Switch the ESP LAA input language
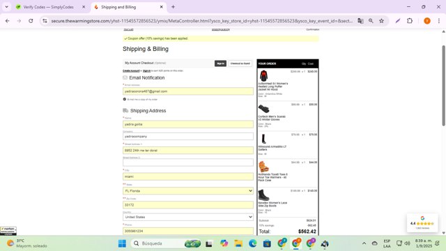The image size is (446, 251). click(x=387, y=243)
